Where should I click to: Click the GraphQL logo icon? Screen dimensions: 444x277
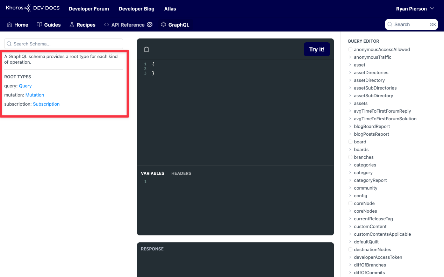[x=163, y=24]
